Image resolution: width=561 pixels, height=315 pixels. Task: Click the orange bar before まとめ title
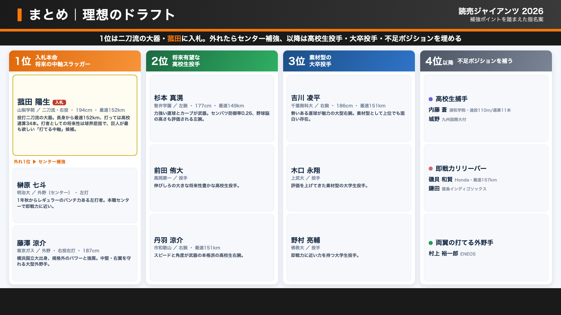20,15
